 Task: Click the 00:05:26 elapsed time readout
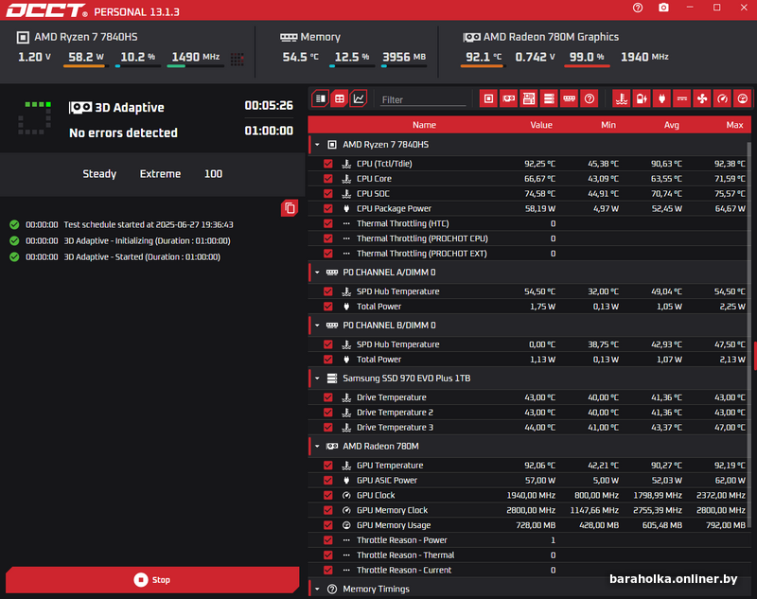(269, 105)
